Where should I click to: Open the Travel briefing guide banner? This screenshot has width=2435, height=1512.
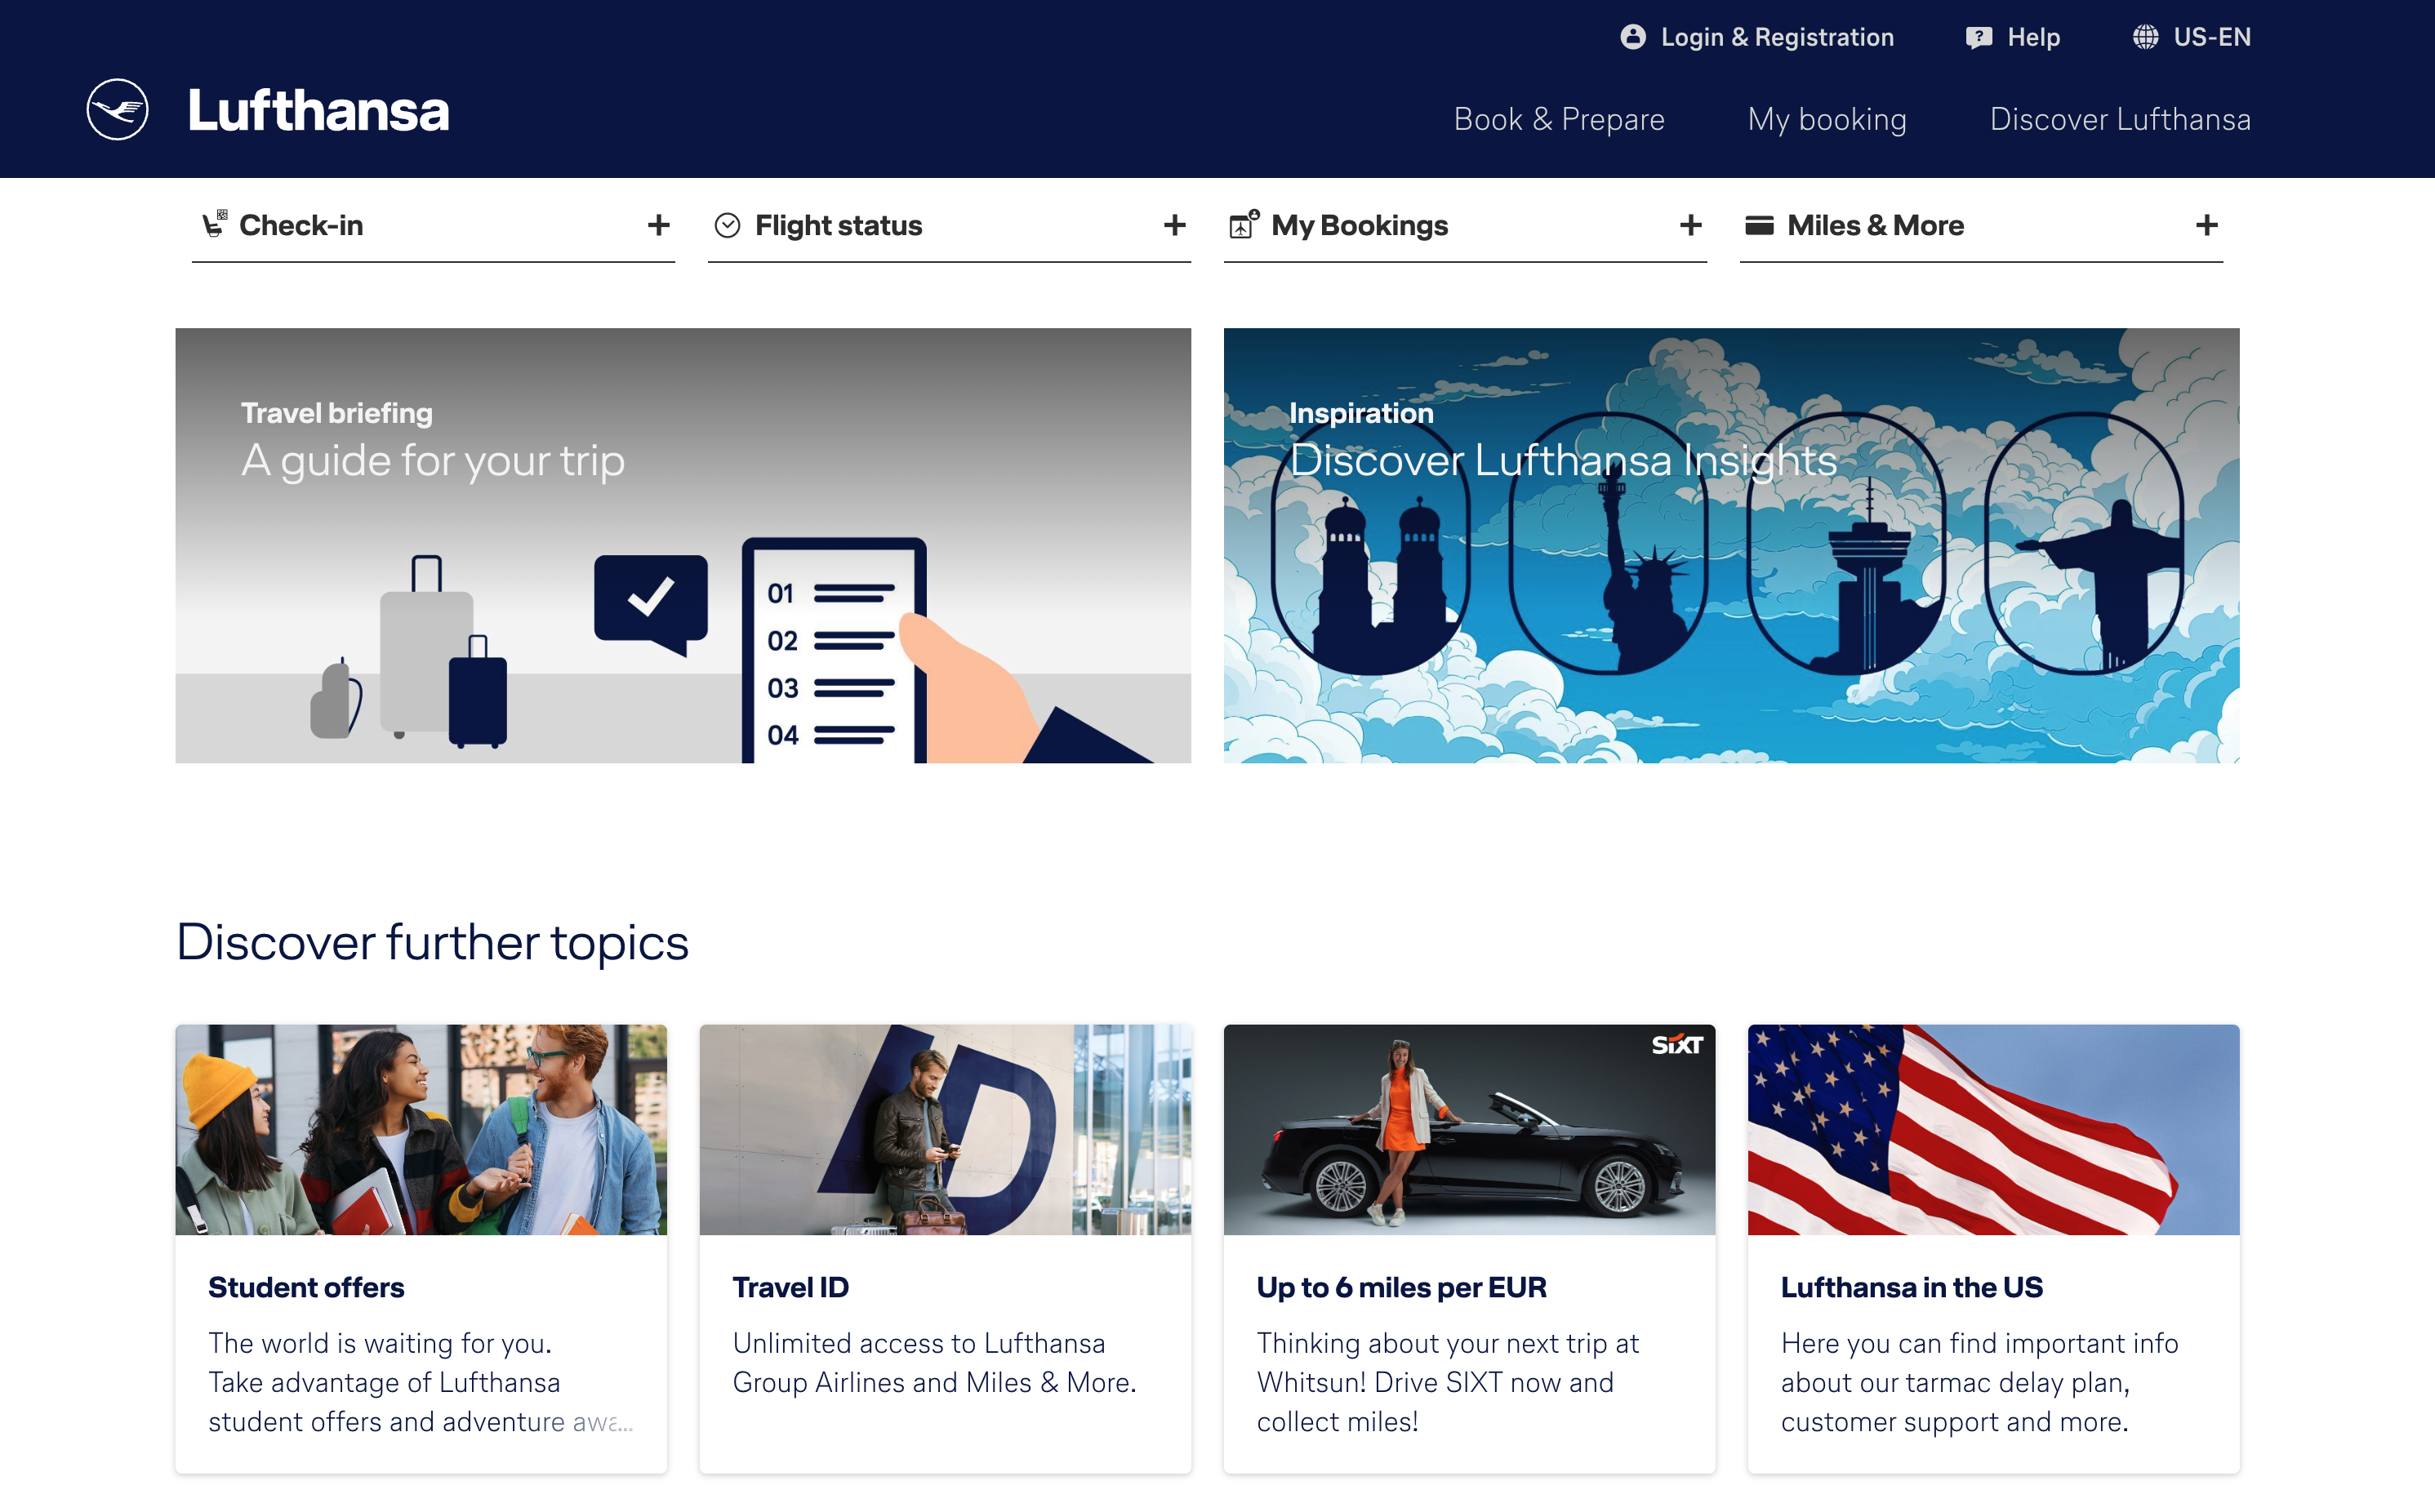(x=683, y=546)
